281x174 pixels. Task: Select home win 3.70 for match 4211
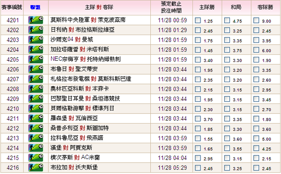point(198,118)
